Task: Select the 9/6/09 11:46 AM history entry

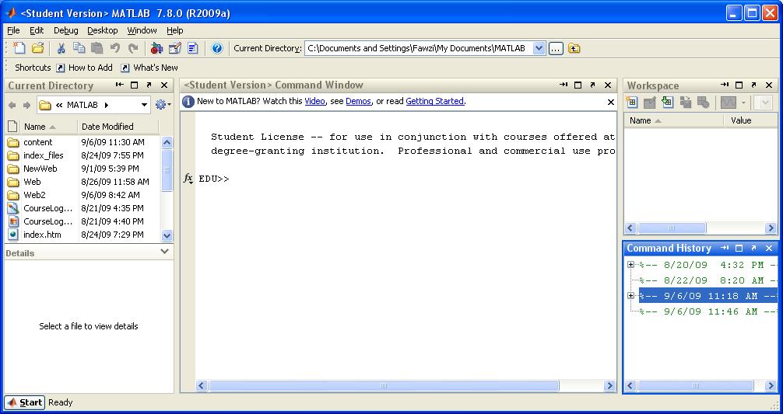Action: click(x=708, y=311)
